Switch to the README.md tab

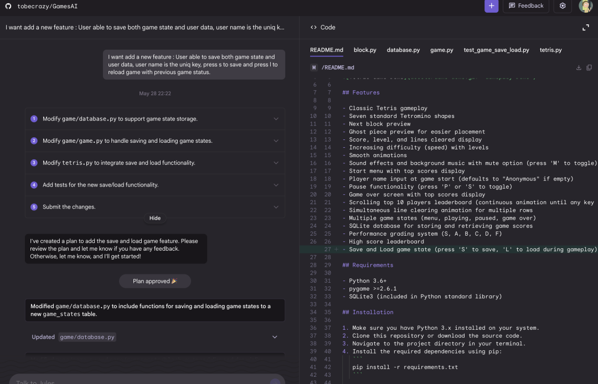coord(327,50)
